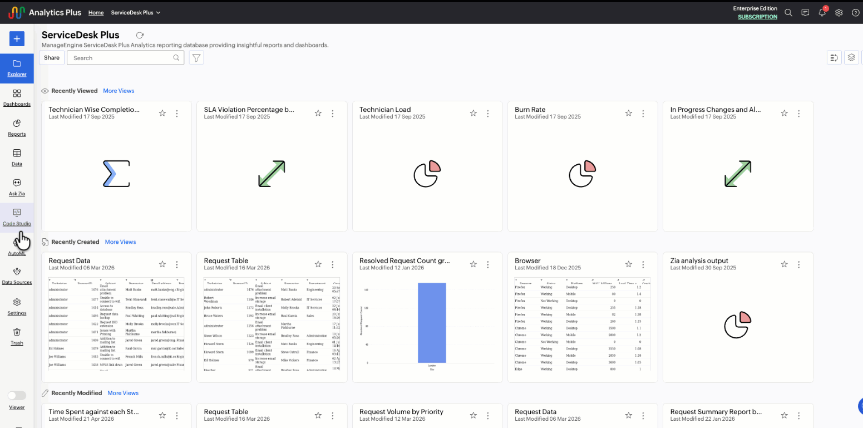Click the Analytics Plus logo

point(45,12)
